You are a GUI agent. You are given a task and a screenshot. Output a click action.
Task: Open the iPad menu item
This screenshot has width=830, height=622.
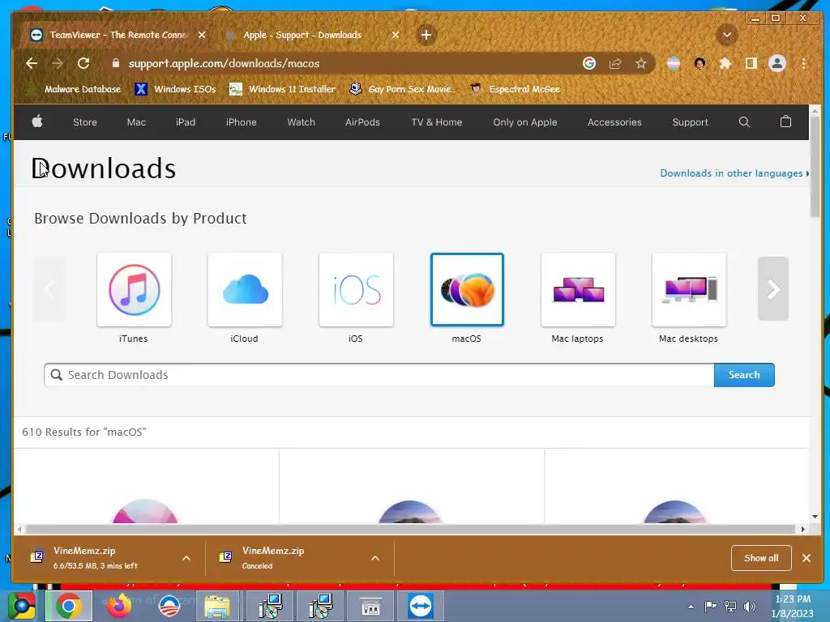[186, 122]
